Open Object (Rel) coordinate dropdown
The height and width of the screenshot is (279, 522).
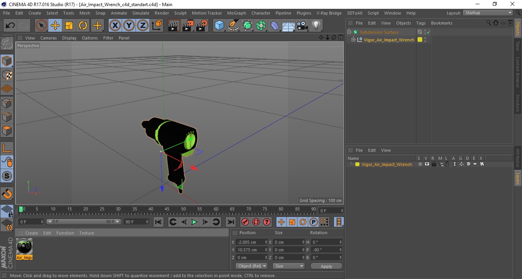click(x=251, y=266)
